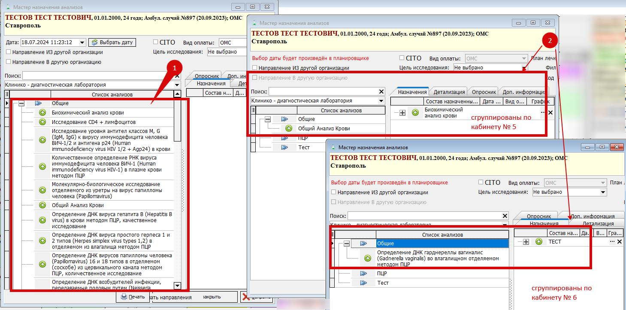Check enabled Направление В другую организацию box
The width and height of the screenshot is (626, 310).
coord(9,62)
